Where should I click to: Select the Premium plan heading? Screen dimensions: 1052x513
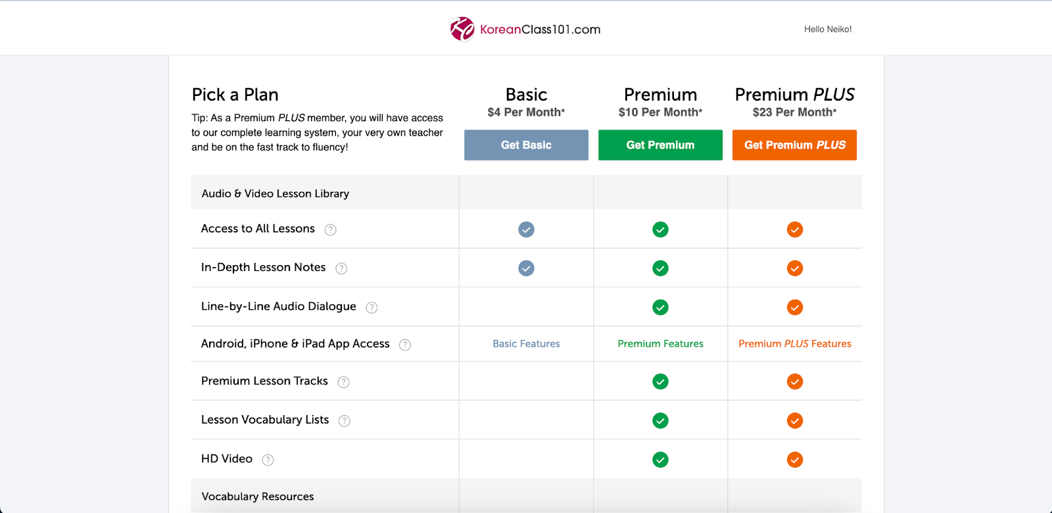point(660,95)
